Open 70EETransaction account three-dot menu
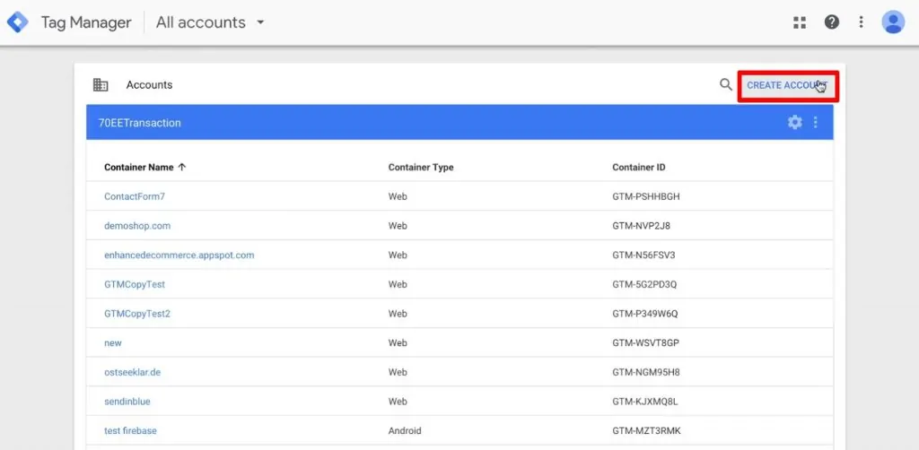Viewport: 919px width, 450px height. 815,122
